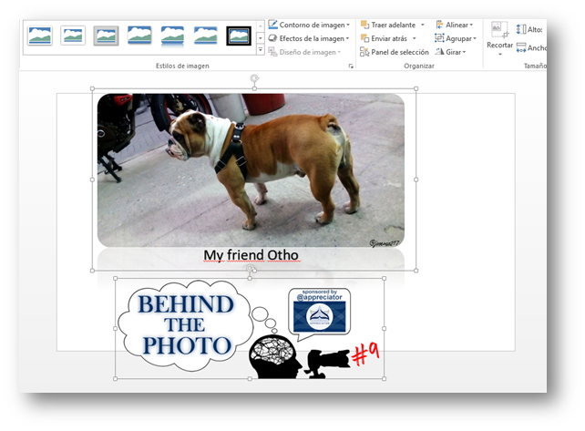Open the Alinear menu
Image resolution: width=585 pixels, height=431 pixels.
point(456,25)
